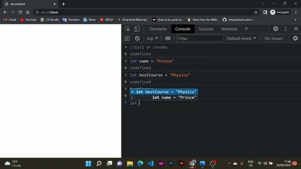Click the let name = "Prince" console entry
301x169 pixels.
(152, 61)
